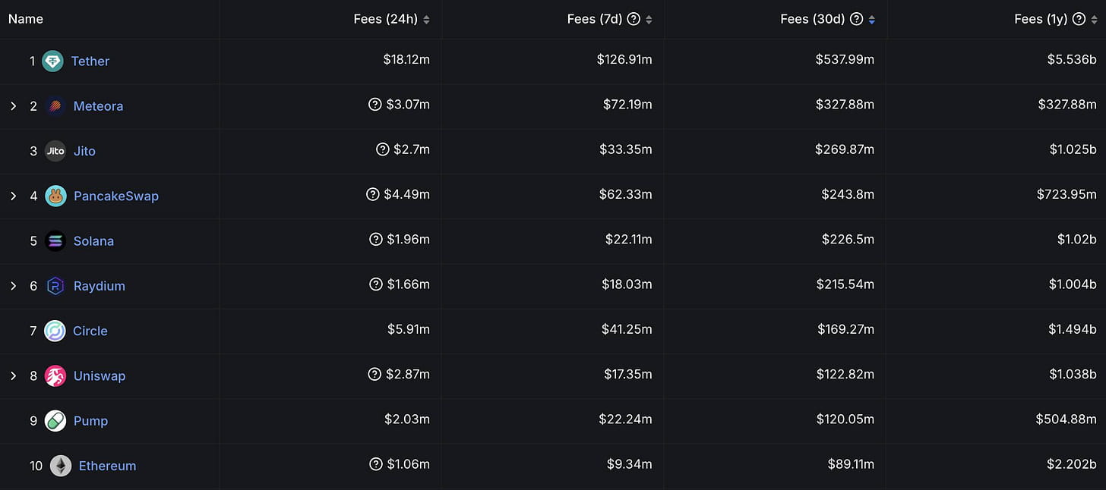Viewport: 1106px width, 490px height.
Task: Click the Circle logo icon
Action: 55,331
